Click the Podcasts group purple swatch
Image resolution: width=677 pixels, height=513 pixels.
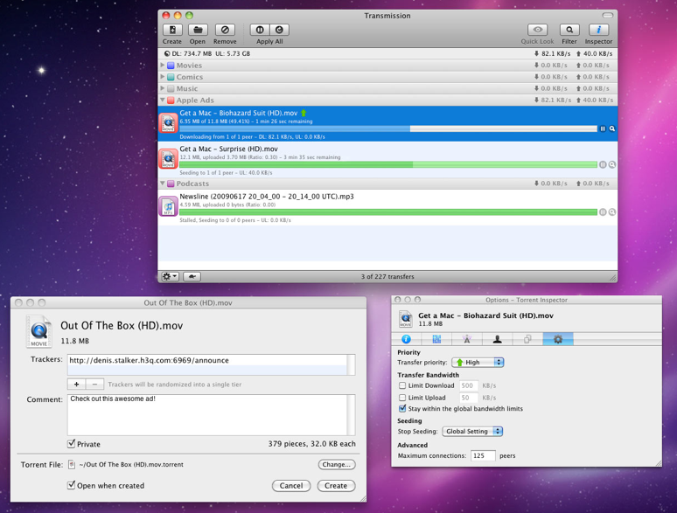point(171,184)
